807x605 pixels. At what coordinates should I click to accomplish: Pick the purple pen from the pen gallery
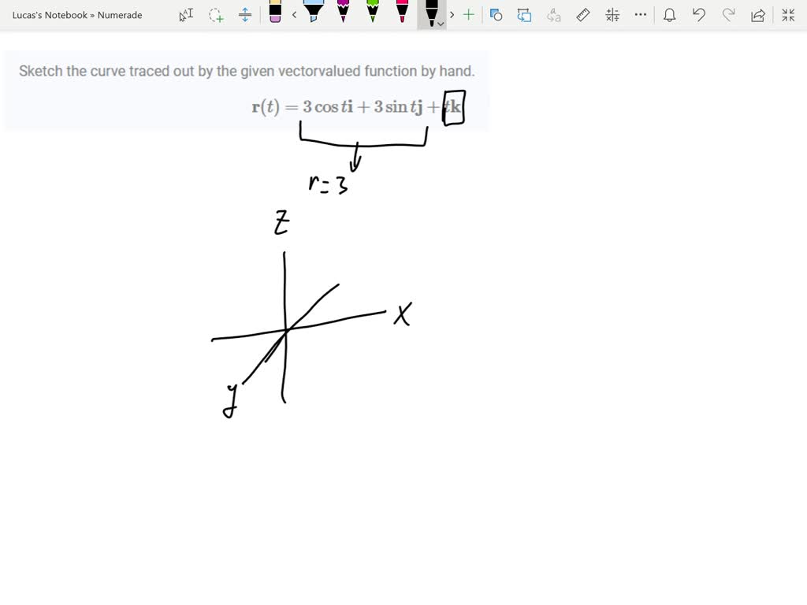click(x=342, y=14)
